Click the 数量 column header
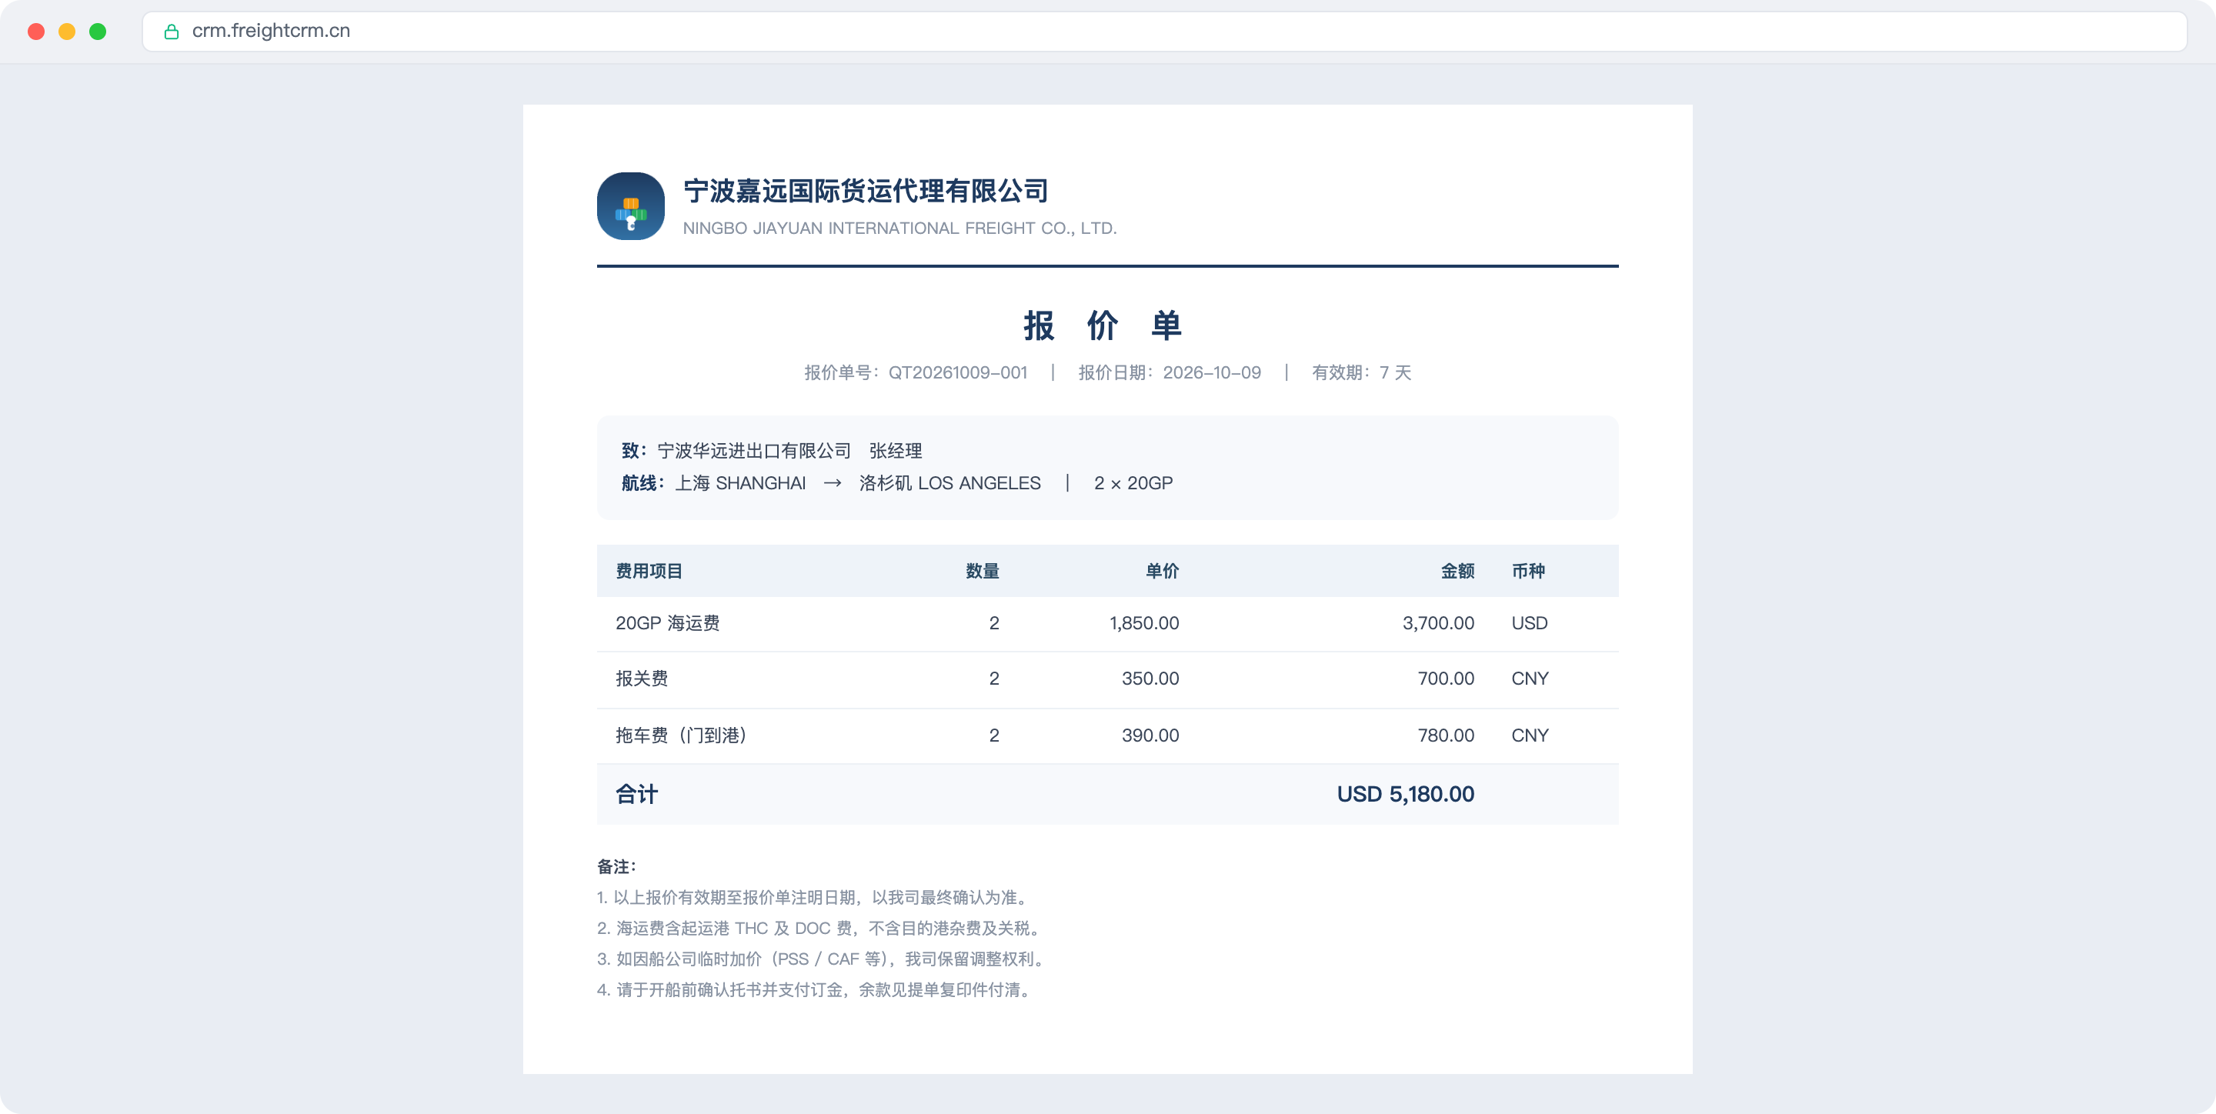Screen dimensions: 2216x1114 983,571
